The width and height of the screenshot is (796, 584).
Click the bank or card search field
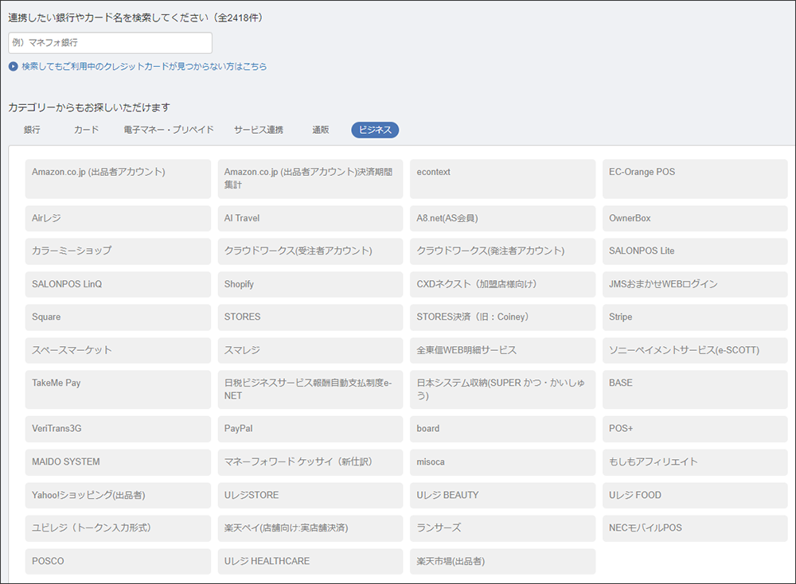[110, 43]
